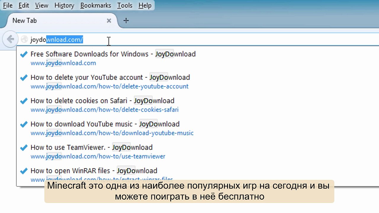Choose 'How to delete cookies on Safari' suggestion
This screenshot has height=213, width=379.
coord(102,101)
